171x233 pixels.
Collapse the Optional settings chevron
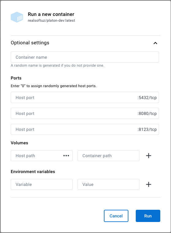[155, 43]
